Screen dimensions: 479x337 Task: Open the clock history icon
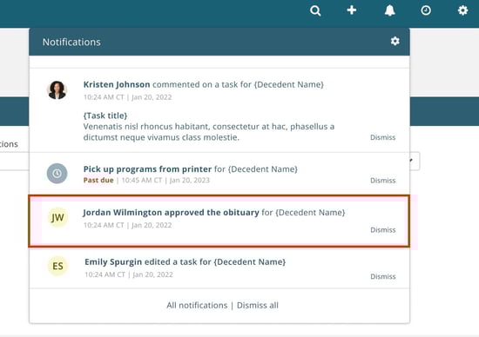426,10
